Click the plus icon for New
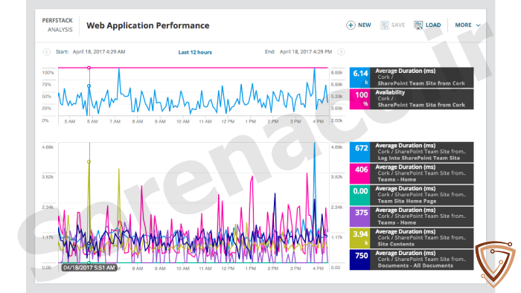 coord(351,25)
